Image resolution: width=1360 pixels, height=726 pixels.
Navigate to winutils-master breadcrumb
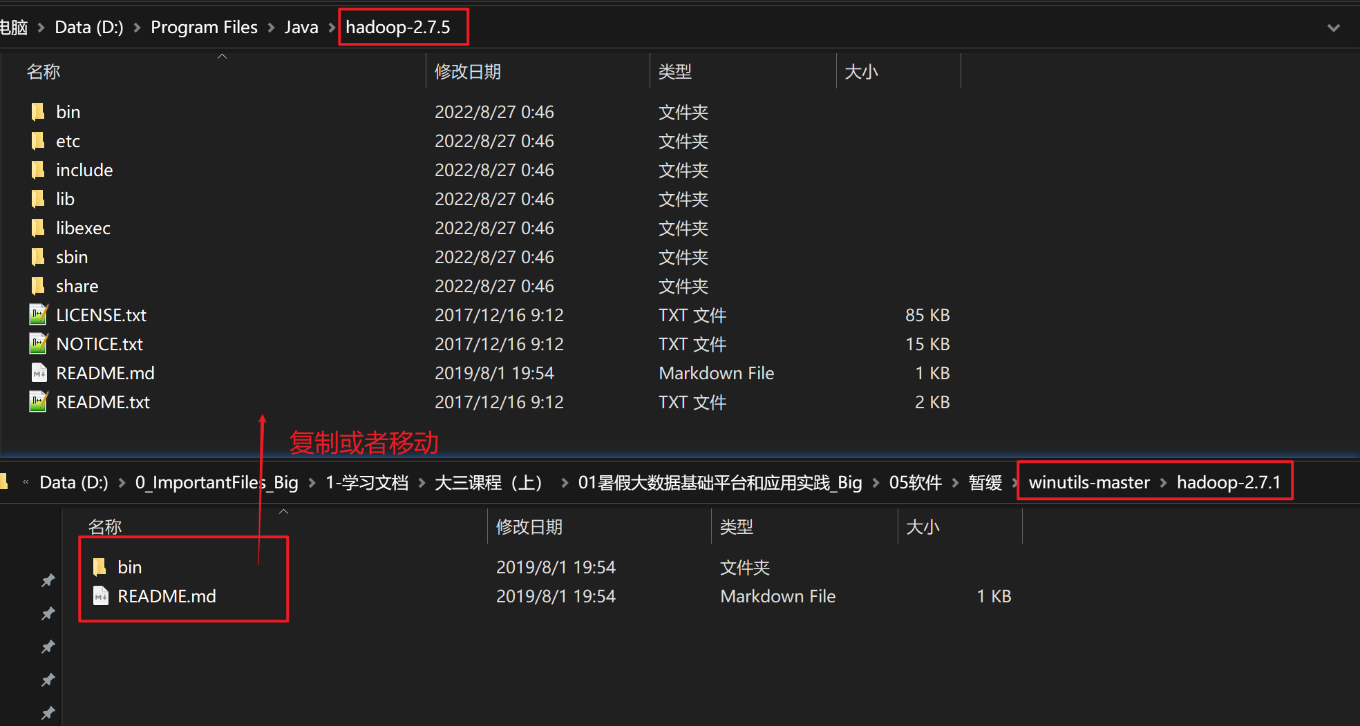coord(1089,482)
